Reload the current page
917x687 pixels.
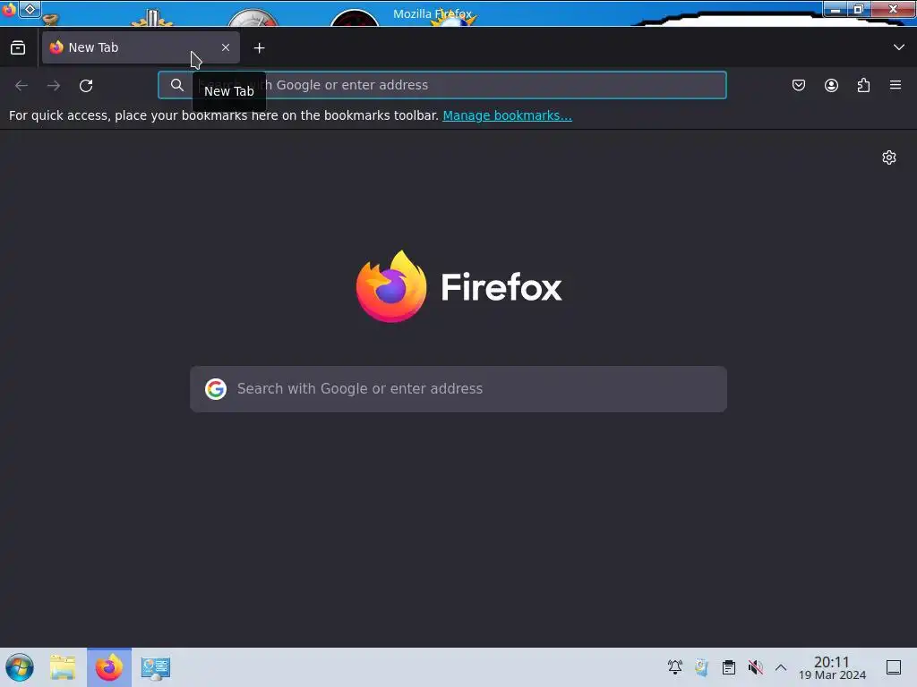pyautogui.click(x=86, y=85)
